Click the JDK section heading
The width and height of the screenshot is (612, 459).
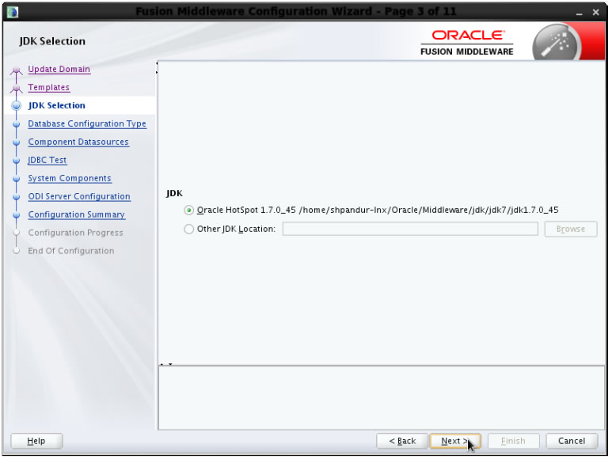[174, 193]
